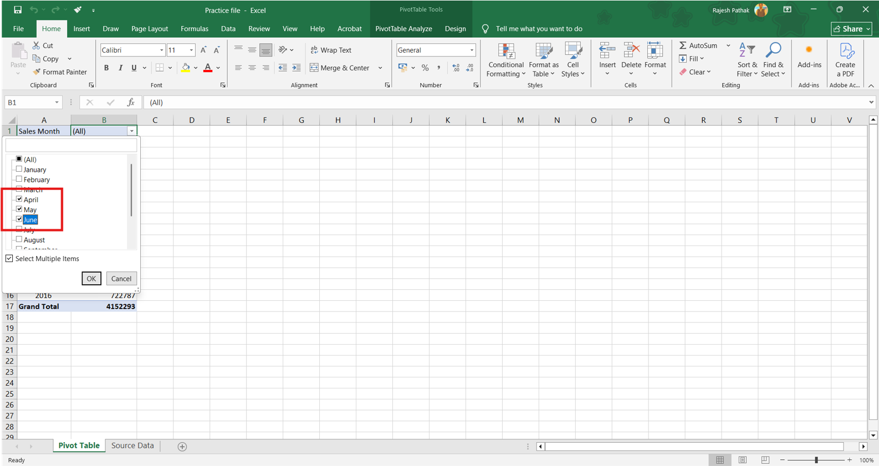This screenshot has height=466, width=879.
Task: Open Find & Select tool
Action: coord(773,60)
